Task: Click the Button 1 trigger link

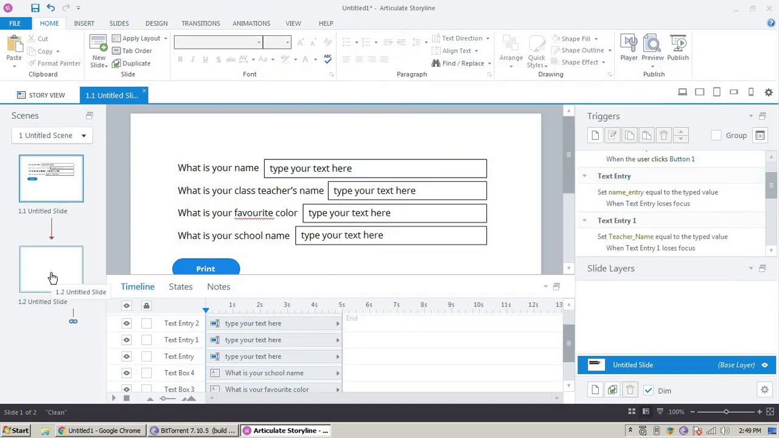Action: (x=682, y=159)
